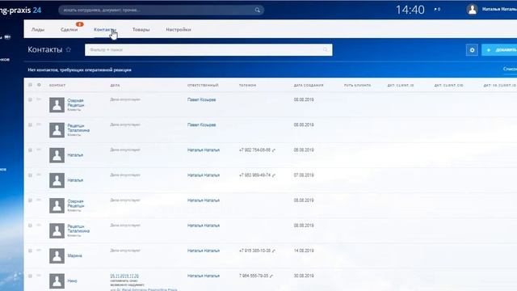This screenshot has width=517, height=291.
Task: Open responsible Павел Козырев in first row
Action: point(201,99)
